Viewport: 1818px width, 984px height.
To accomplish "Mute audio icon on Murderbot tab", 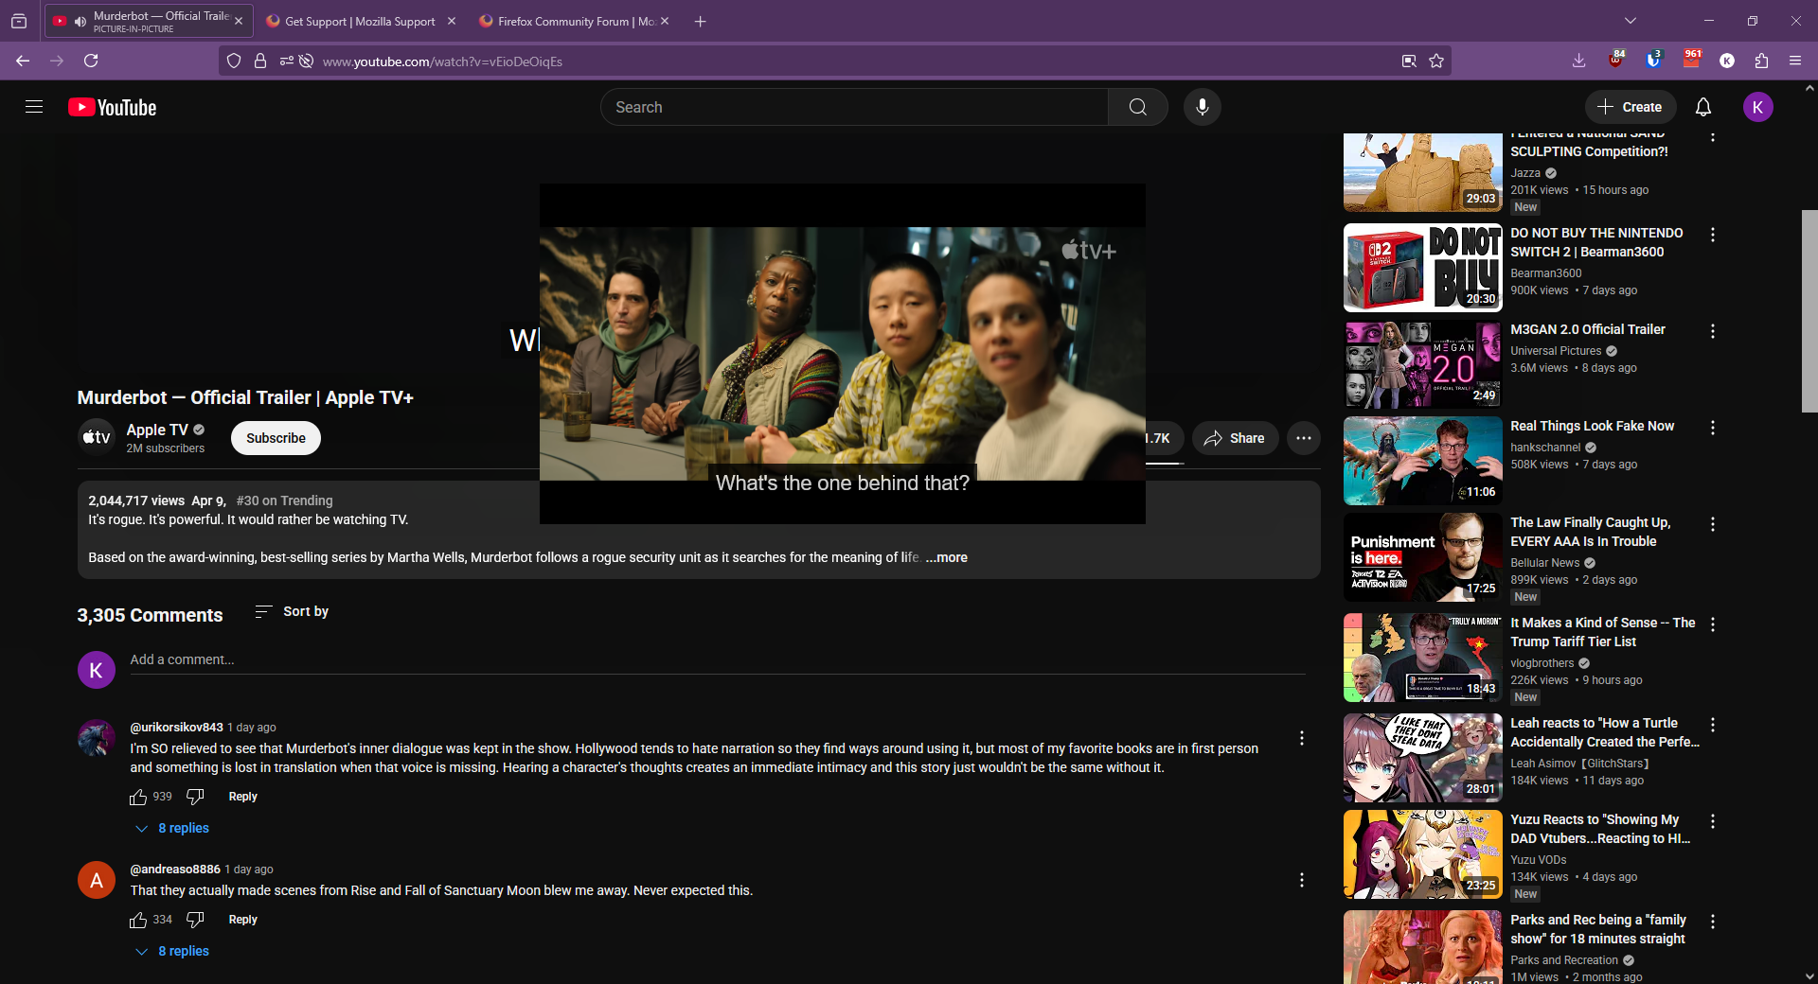I will (x=80, y=21).
